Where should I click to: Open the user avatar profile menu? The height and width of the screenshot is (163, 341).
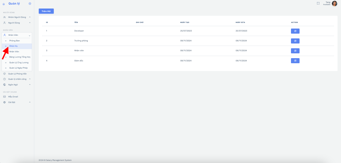[x=334, y=3]
